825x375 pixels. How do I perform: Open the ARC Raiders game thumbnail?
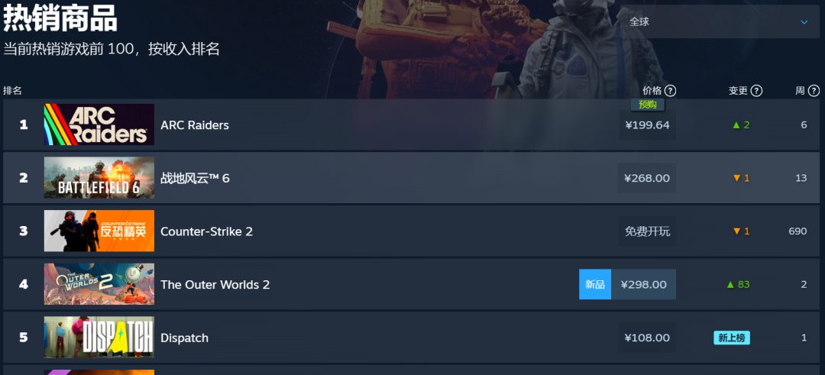(99, 124)
